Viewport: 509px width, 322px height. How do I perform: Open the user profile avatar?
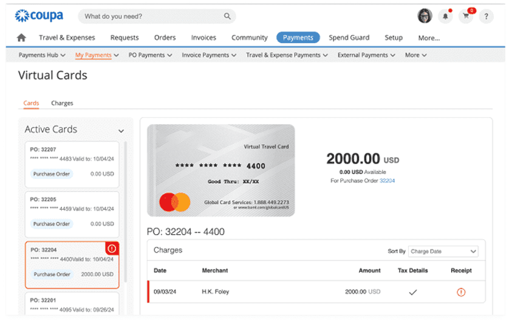[x=425, y=16]
